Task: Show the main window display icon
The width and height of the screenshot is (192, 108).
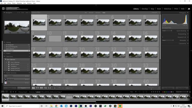Action: (x=3, y=92)
